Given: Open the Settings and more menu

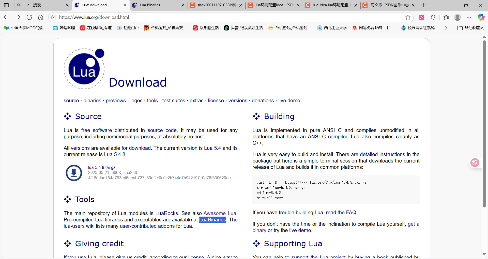Looking at the screenshot, I should click(469, 17).
